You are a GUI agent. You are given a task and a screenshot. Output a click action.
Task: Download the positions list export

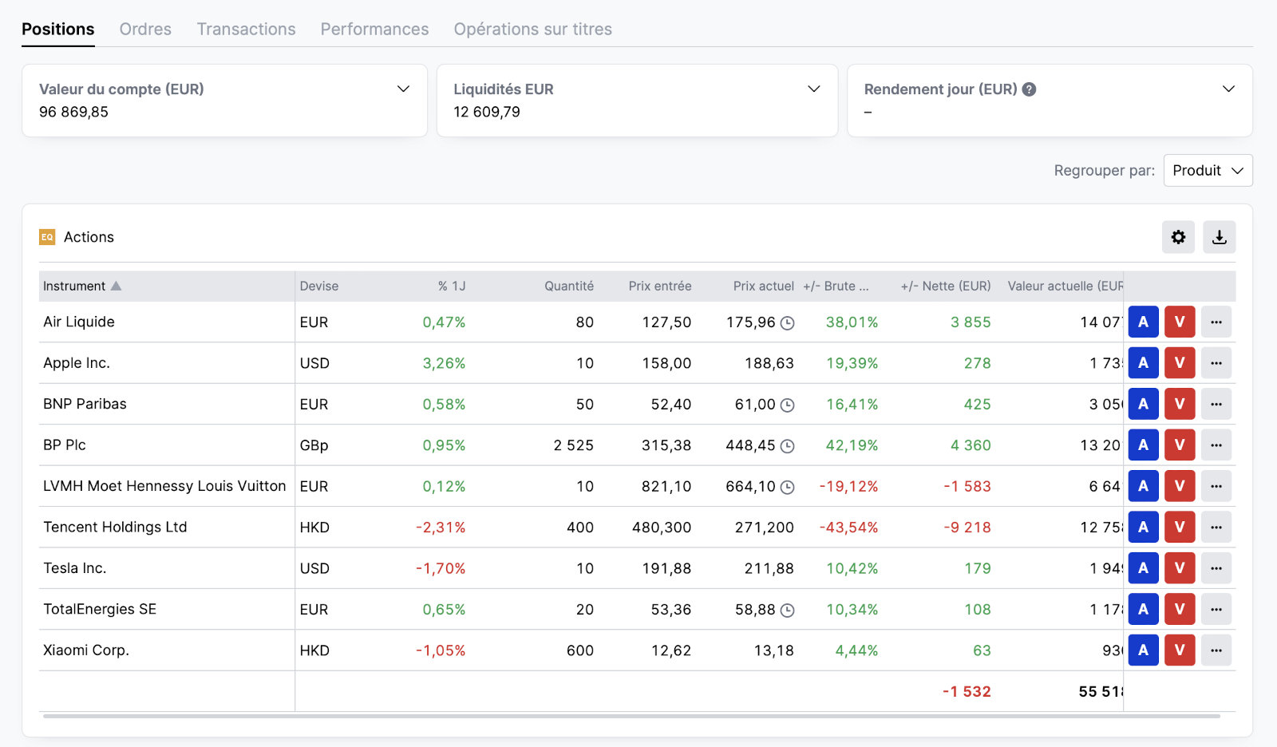1219,237
